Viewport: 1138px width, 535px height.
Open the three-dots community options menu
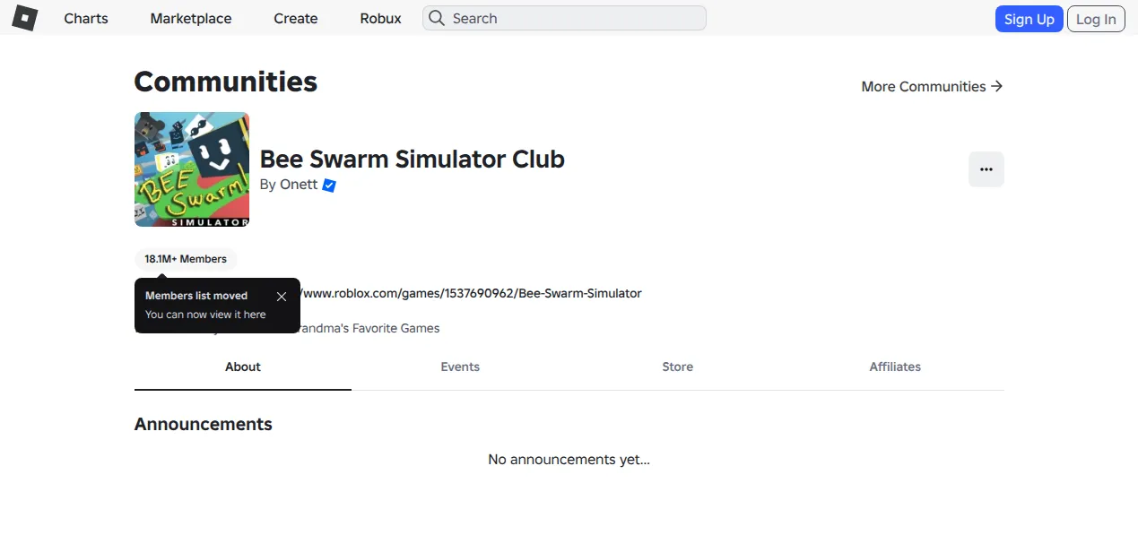[986, 169]
